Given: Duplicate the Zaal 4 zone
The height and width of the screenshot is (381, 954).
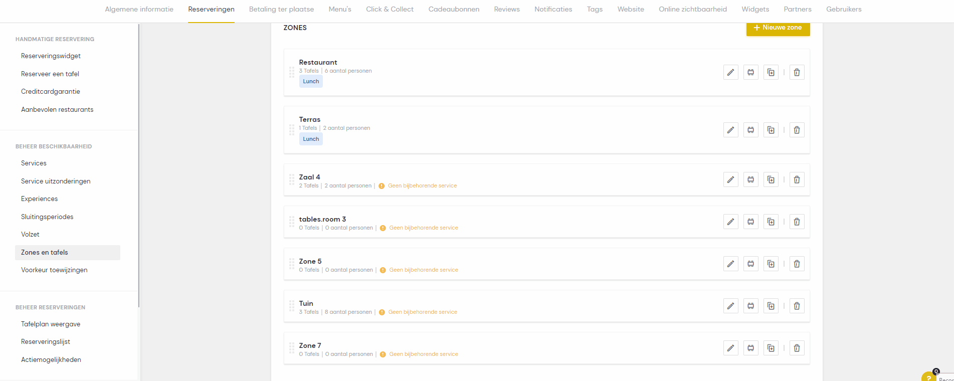Looking at the screenshot, I should [x=771, y=179].
